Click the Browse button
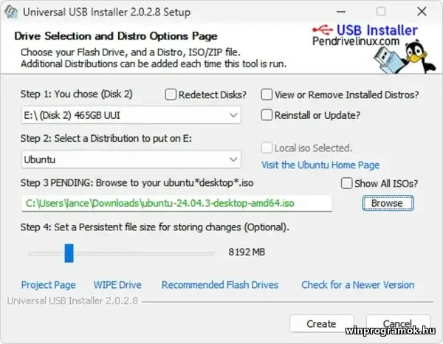The image size is (443, 344). [388, 203]
